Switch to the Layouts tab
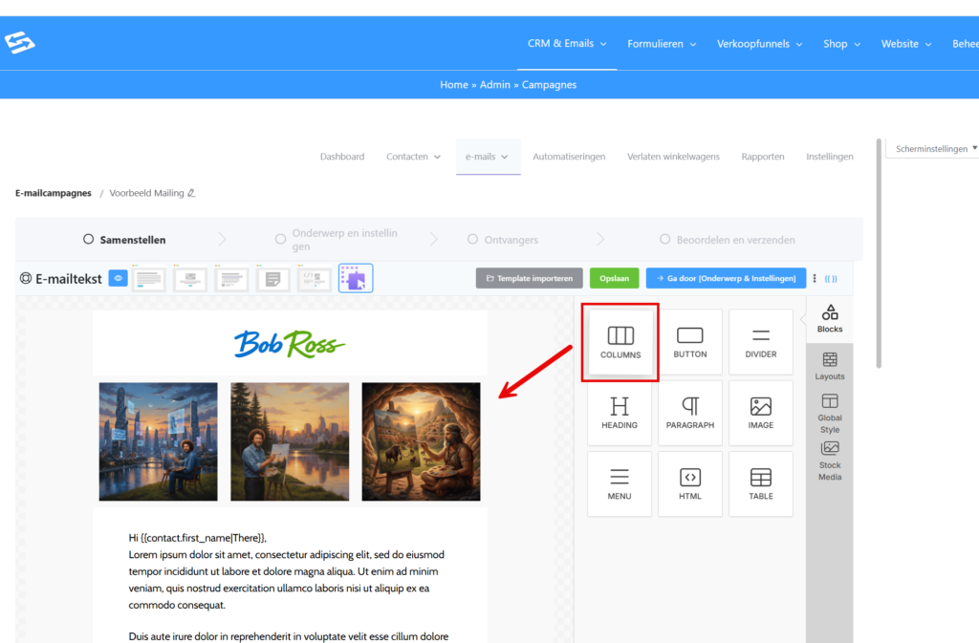Image resolution: width=979 pixels, height=643 pixels. [829, 365]
